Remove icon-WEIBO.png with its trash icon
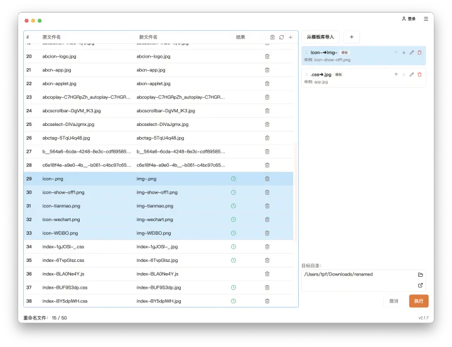The height and width of the screenshot is (347, 452). click(x=267, y=233)
